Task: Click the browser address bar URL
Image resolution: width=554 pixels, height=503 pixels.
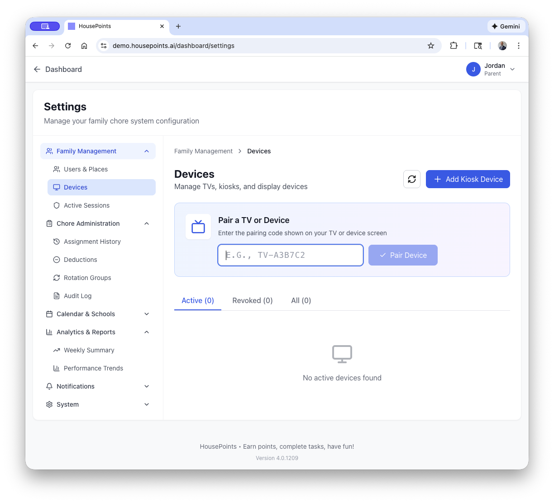Action: click(x=173, y=46)
